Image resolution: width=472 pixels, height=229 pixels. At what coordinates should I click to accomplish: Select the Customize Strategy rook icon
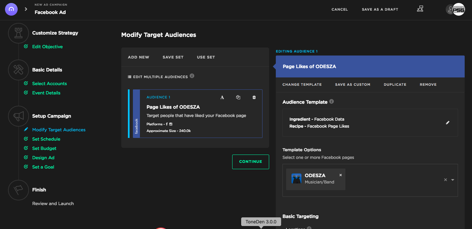point(18,33)
